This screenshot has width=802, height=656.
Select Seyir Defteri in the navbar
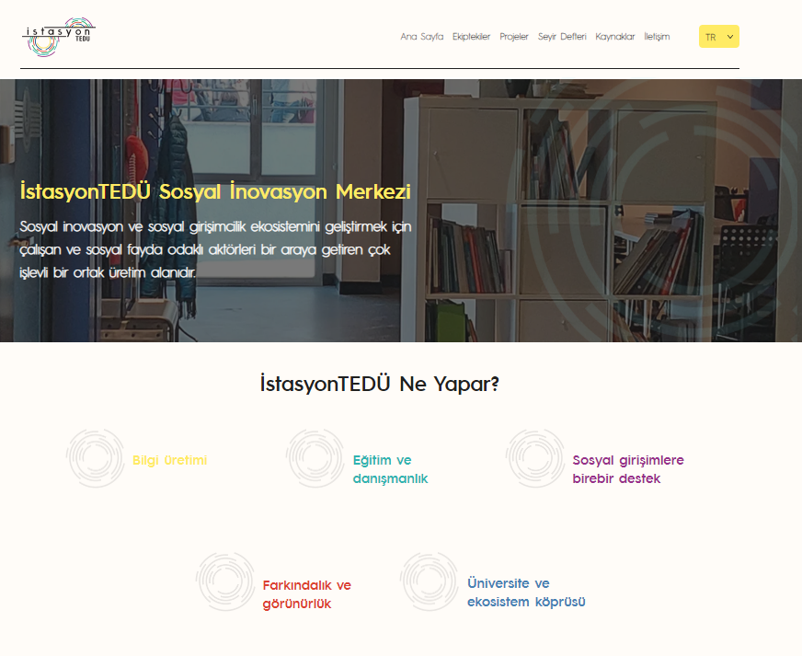click(x=562, y=37)
